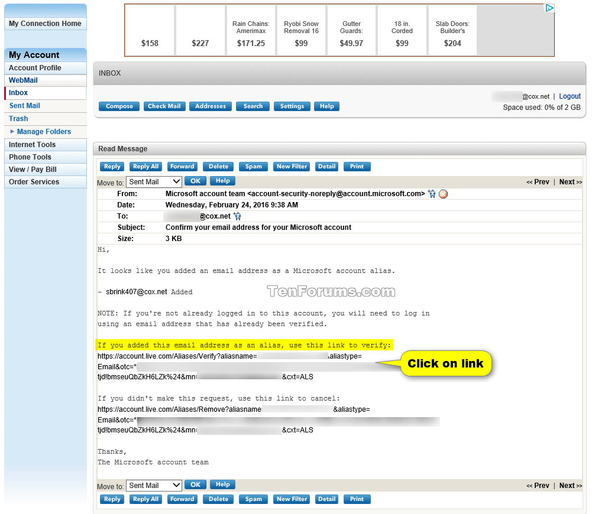Image resolution: width=592 pixels, height=514 pixels.
Task: Reply using the top Reply button
Action: (112, 167)
